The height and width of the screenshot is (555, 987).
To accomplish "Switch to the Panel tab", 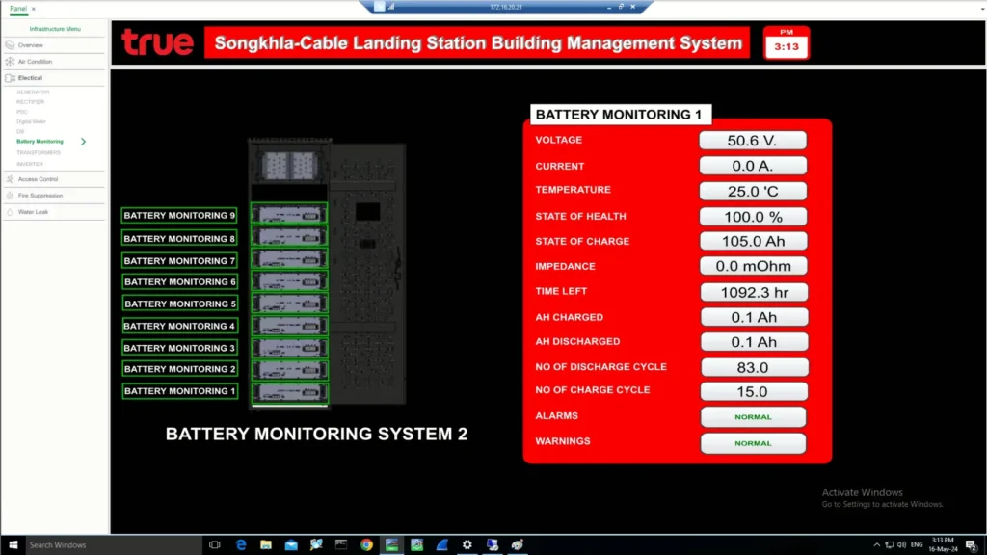I will [x=18, y=8].
